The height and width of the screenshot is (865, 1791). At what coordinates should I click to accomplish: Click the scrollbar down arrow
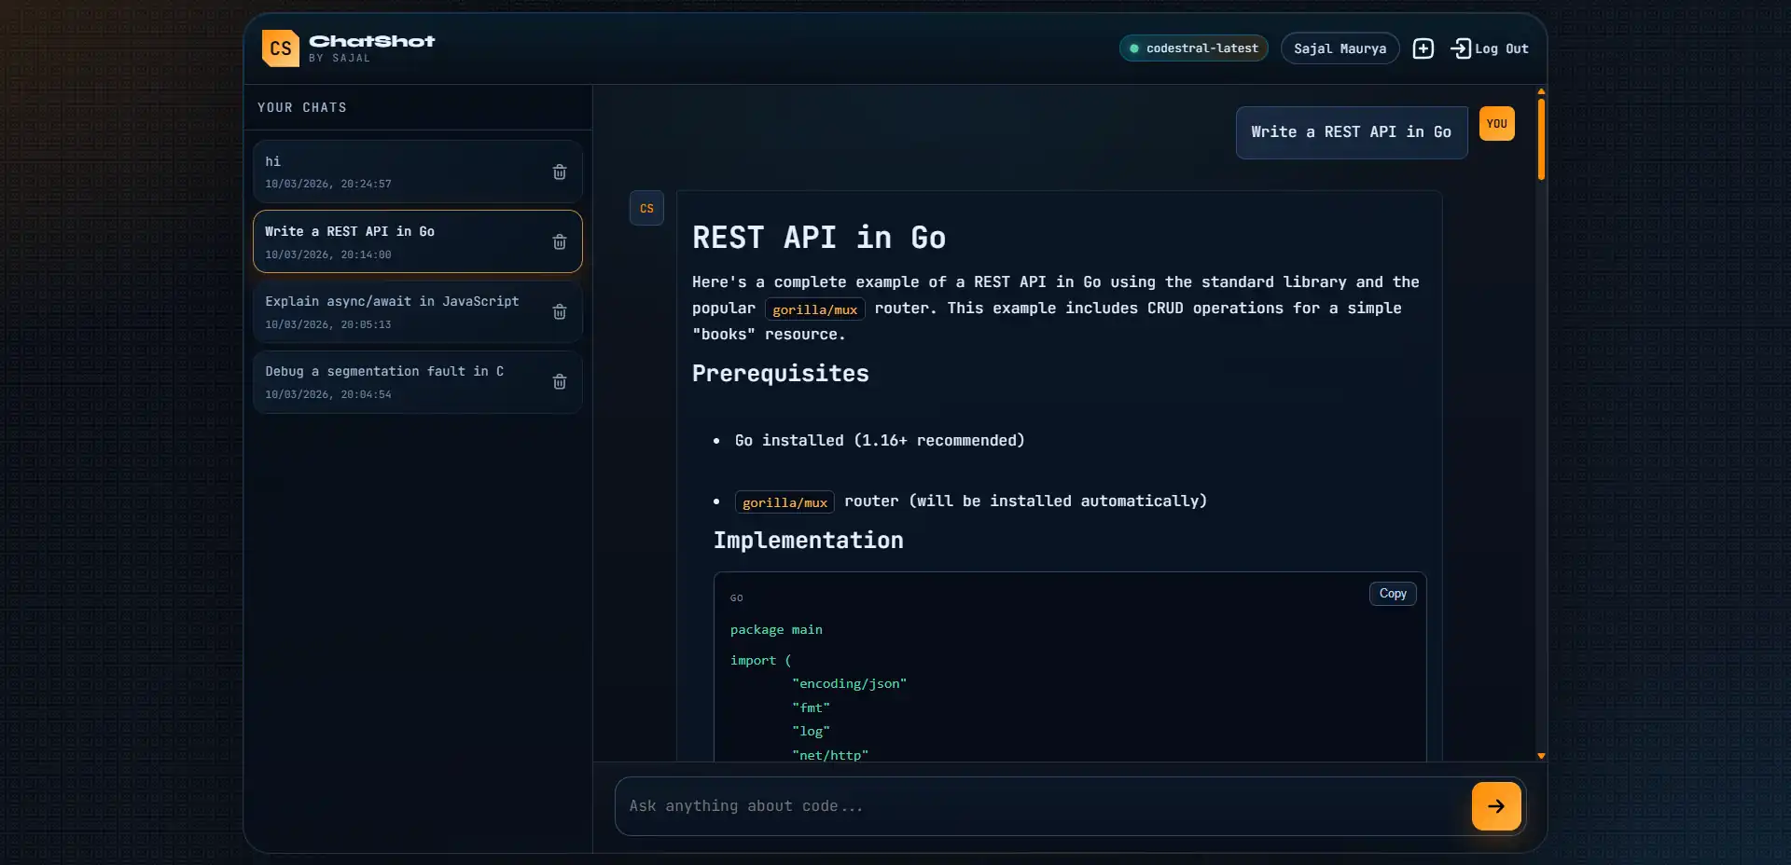pos(1541,756)
